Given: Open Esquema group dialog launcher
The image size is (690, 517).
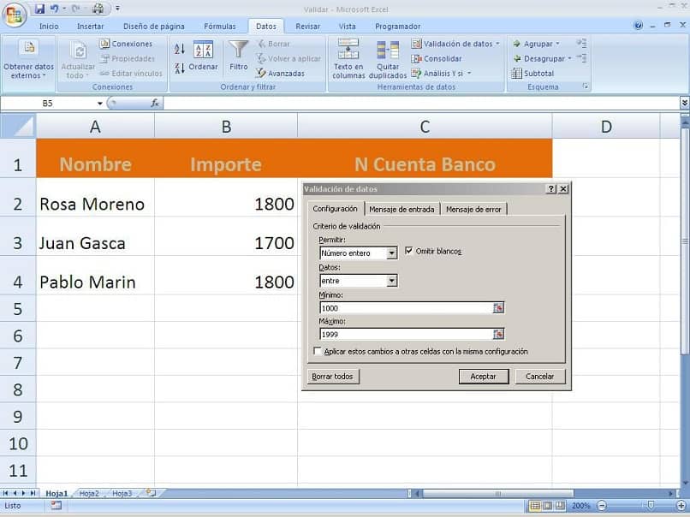Looking at the screenshot, I should point(586,86).
